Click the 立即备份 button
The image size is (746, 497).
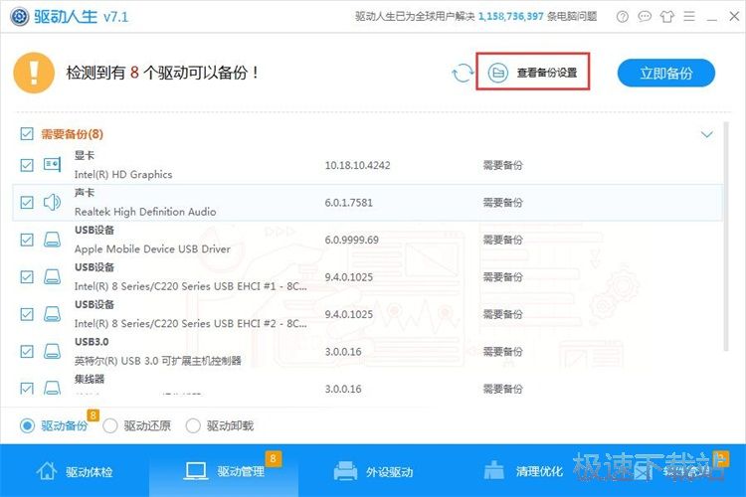coord(666,74)
